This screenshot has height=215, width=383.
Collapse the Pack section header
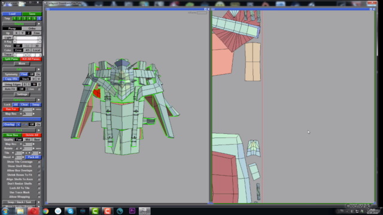19,130
